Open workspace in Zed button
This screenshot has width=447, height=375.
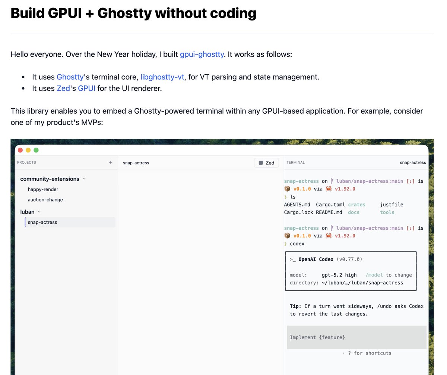(x=266, y=163)
